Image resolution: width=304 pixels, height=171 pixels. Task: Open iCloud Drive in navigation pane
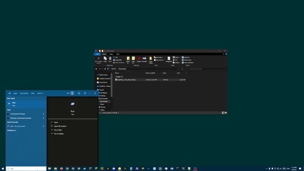coord(104,82)
